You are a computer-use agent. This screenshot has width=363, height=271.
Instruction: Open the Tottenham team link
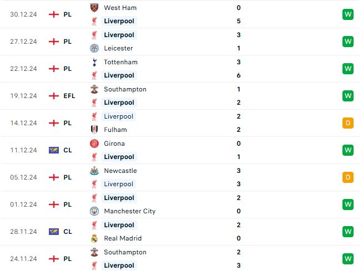click(120, 62)
